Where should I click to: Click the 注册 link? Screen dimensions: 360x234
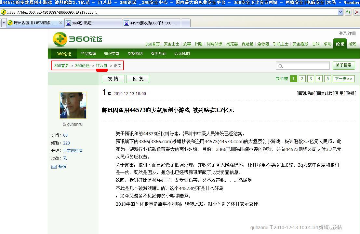(352, 33)
